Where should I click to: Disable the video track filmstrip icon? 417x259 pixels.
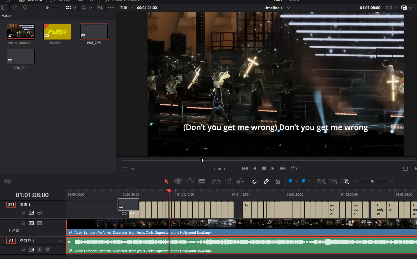tap(39, 223)
